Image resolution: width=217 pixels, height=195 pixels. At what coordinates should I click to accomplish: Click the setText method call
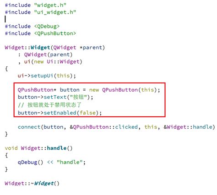tap(55, 97)
